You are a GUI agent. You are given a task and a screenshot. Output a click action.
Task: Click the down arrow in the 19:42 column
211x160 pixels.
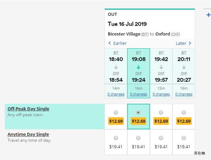(x=161, y=67)
